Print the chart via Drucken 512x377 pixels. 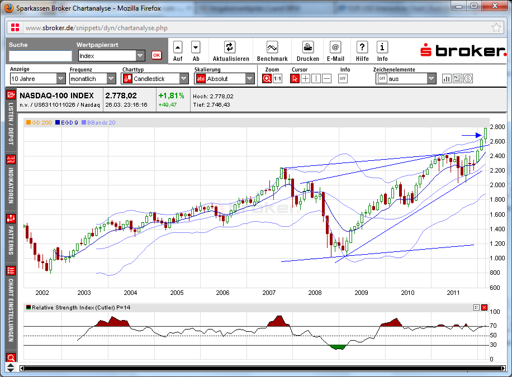307,47
